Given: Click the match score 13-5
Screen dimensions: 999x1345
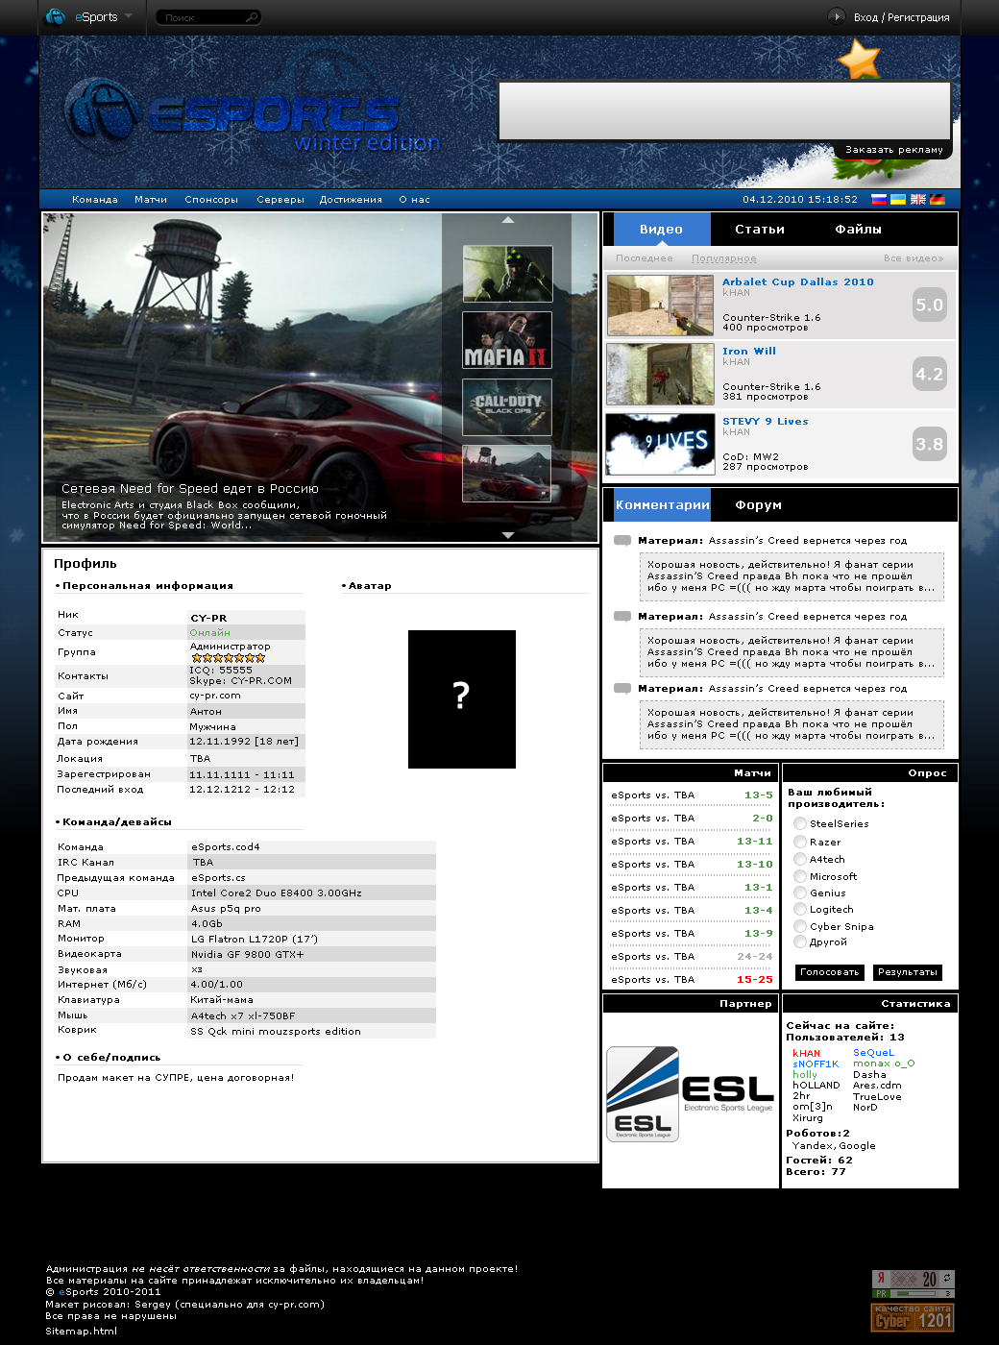Looking at the screenshot, I should pyautogui.click(x=759, y=795).
